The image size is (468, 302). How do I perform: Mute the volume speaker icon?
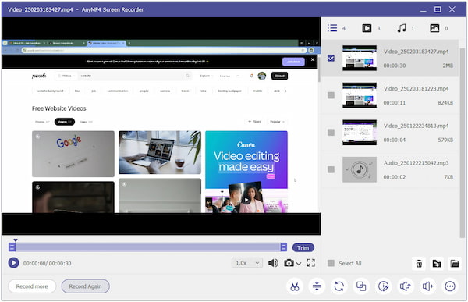coord(273,263)
